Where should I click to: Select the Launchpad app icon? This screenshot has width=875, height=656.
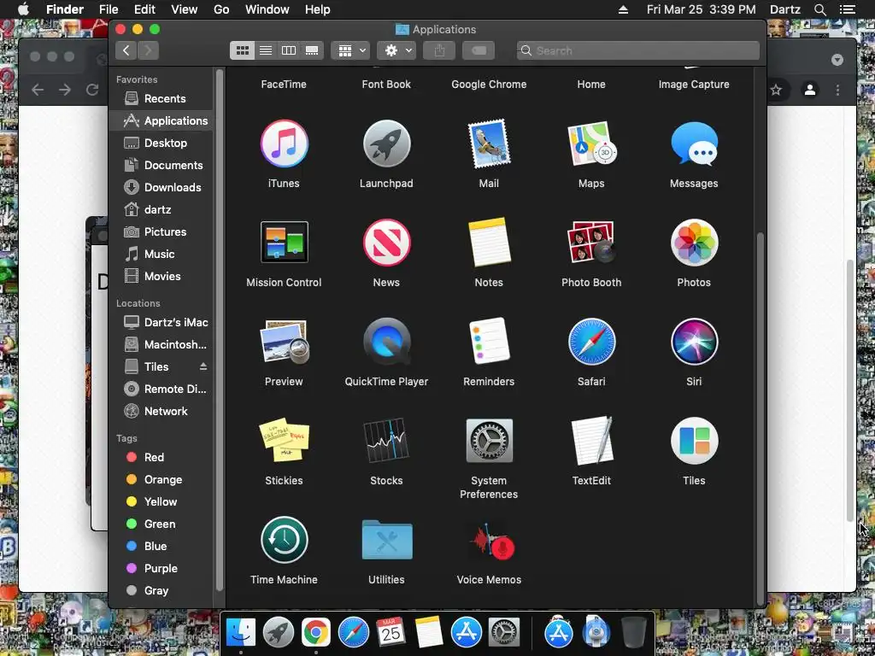tap(387, 143)
